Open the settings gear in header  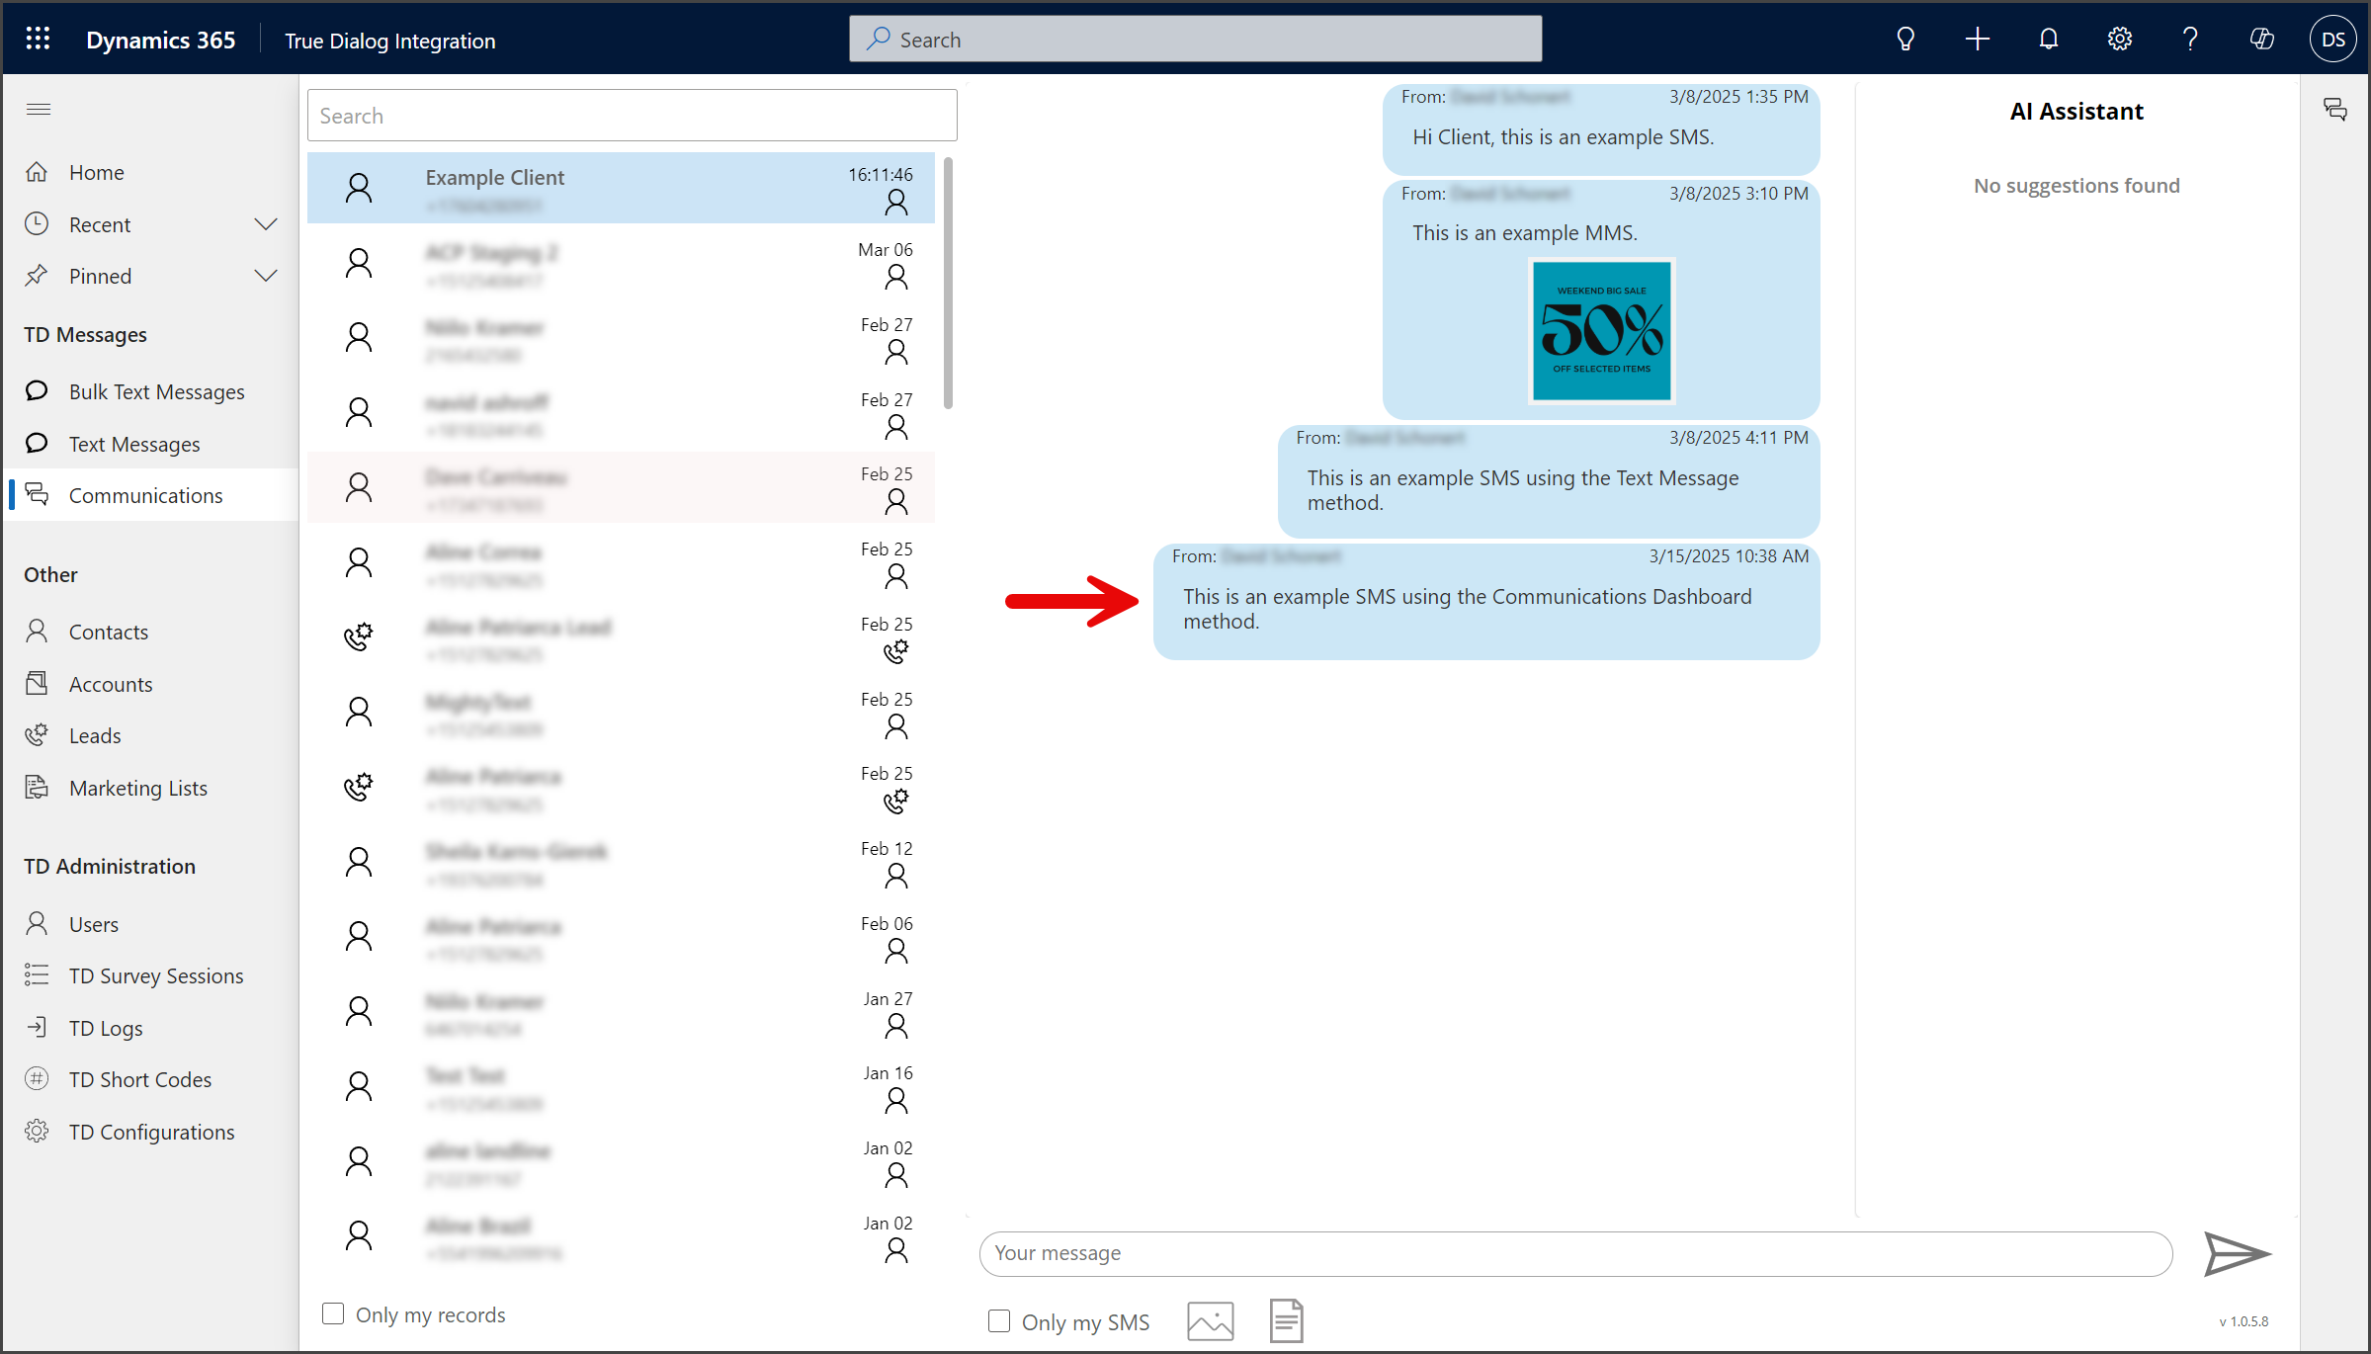(x=2119, y=40)
